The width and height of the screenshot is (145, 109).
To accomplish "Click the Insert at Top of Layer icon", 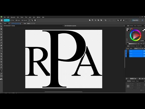I will (x=121, y=20).
